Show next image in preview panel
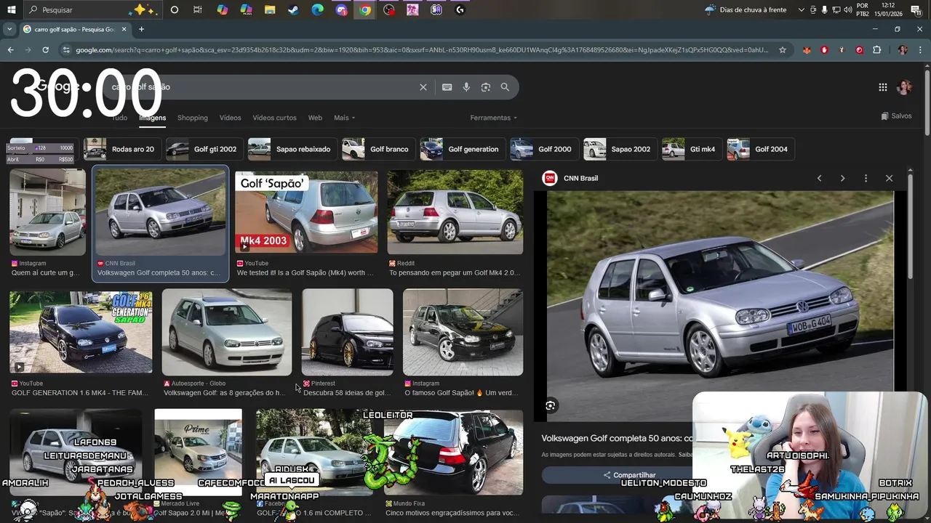The image size is (931, 523). coord(842,178)
